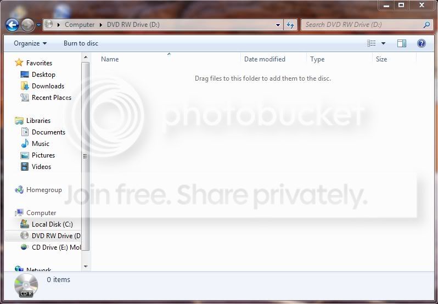Click the Homegroup spheres icon
This screenshot has height=304, width=438.
(19, 190)
